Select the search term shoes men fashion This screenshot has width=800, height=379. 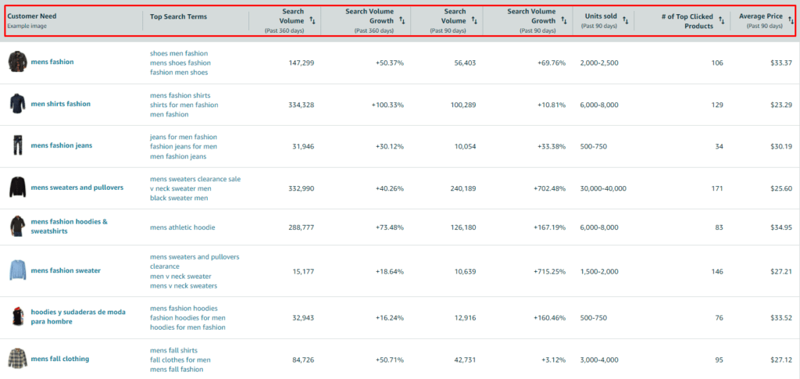179,53
